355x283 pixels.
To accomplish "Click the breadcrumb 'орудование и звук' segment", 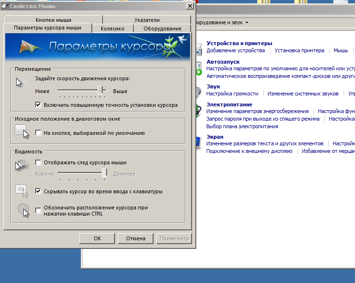I will point(220,23).
